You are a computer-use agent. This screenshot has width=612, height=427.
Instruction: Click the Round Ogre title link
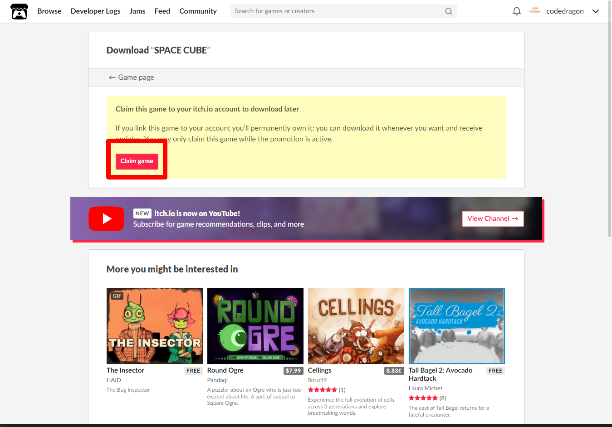pyautogui.click(x=225, y=370)
